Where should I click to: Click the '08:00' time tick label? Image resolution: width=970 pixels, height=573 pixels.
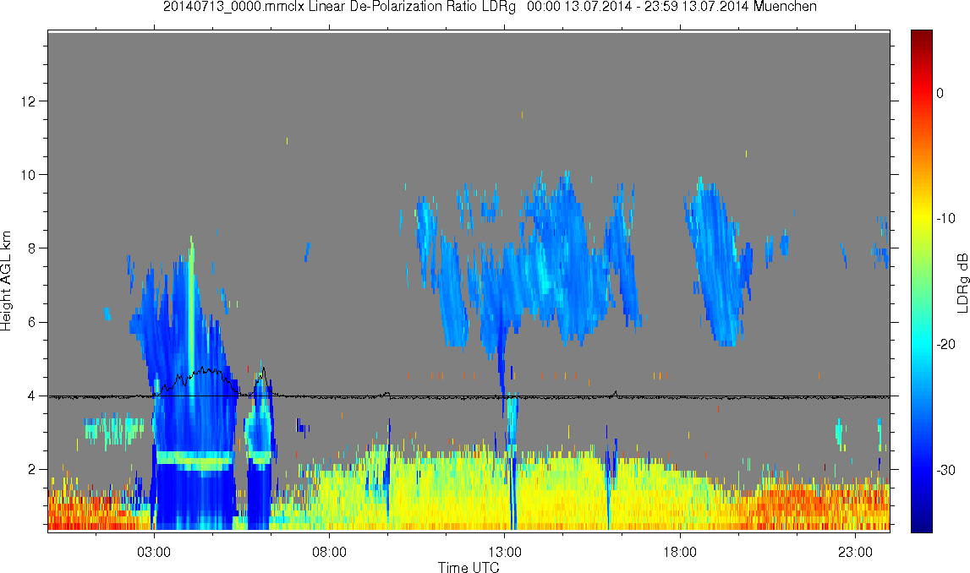click(x=329, y=551)
